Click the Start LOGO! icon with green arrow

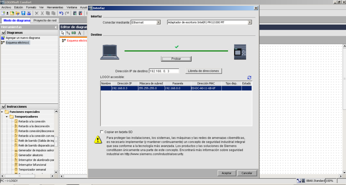(x=75, y=13)
